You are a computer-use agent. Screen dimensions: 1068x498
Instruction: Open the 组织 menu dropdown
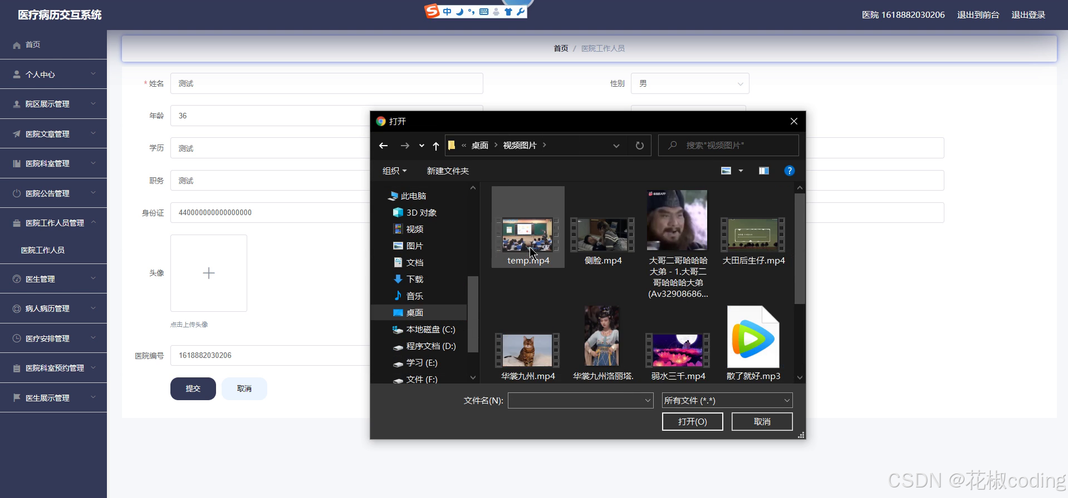pyautogui.click(x=394, y=171)
